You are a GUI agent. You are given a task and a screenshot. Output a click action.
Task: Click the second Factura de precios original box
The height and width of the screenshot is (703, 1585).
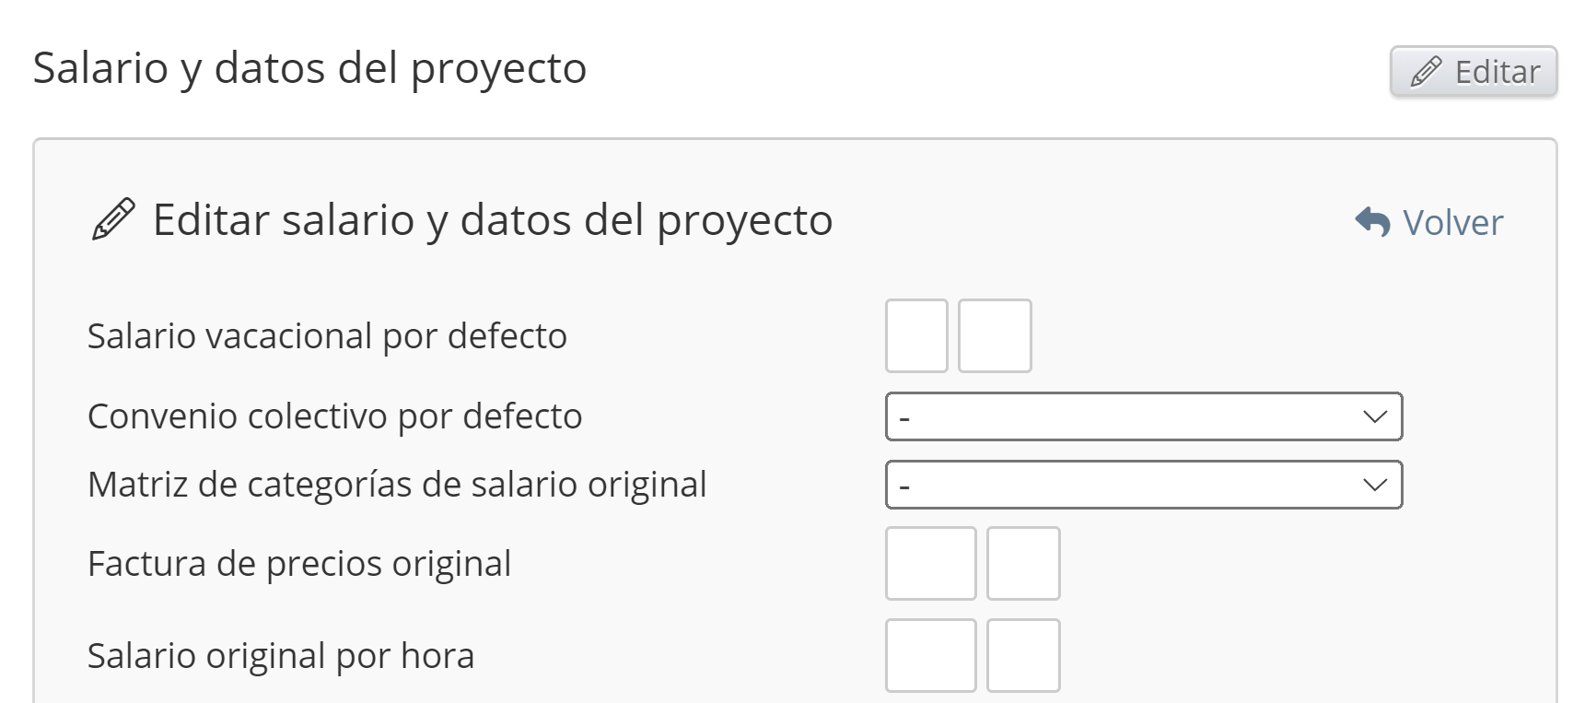(x=1023, y=563)
